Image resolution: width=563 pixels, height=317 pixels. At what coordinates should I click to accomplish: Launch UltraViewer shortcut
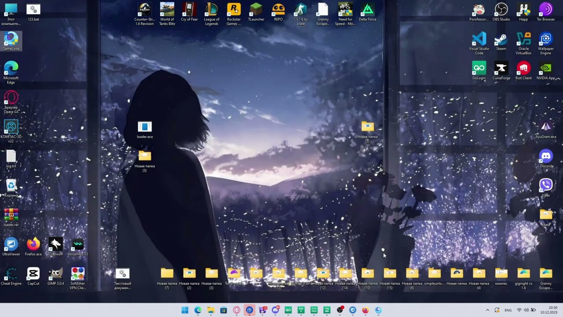[11, 247]
